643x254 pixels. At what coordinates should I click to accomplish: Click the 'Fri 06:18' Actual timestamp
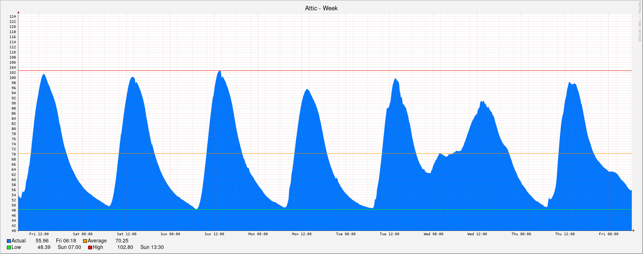click(x=66, y=241)
